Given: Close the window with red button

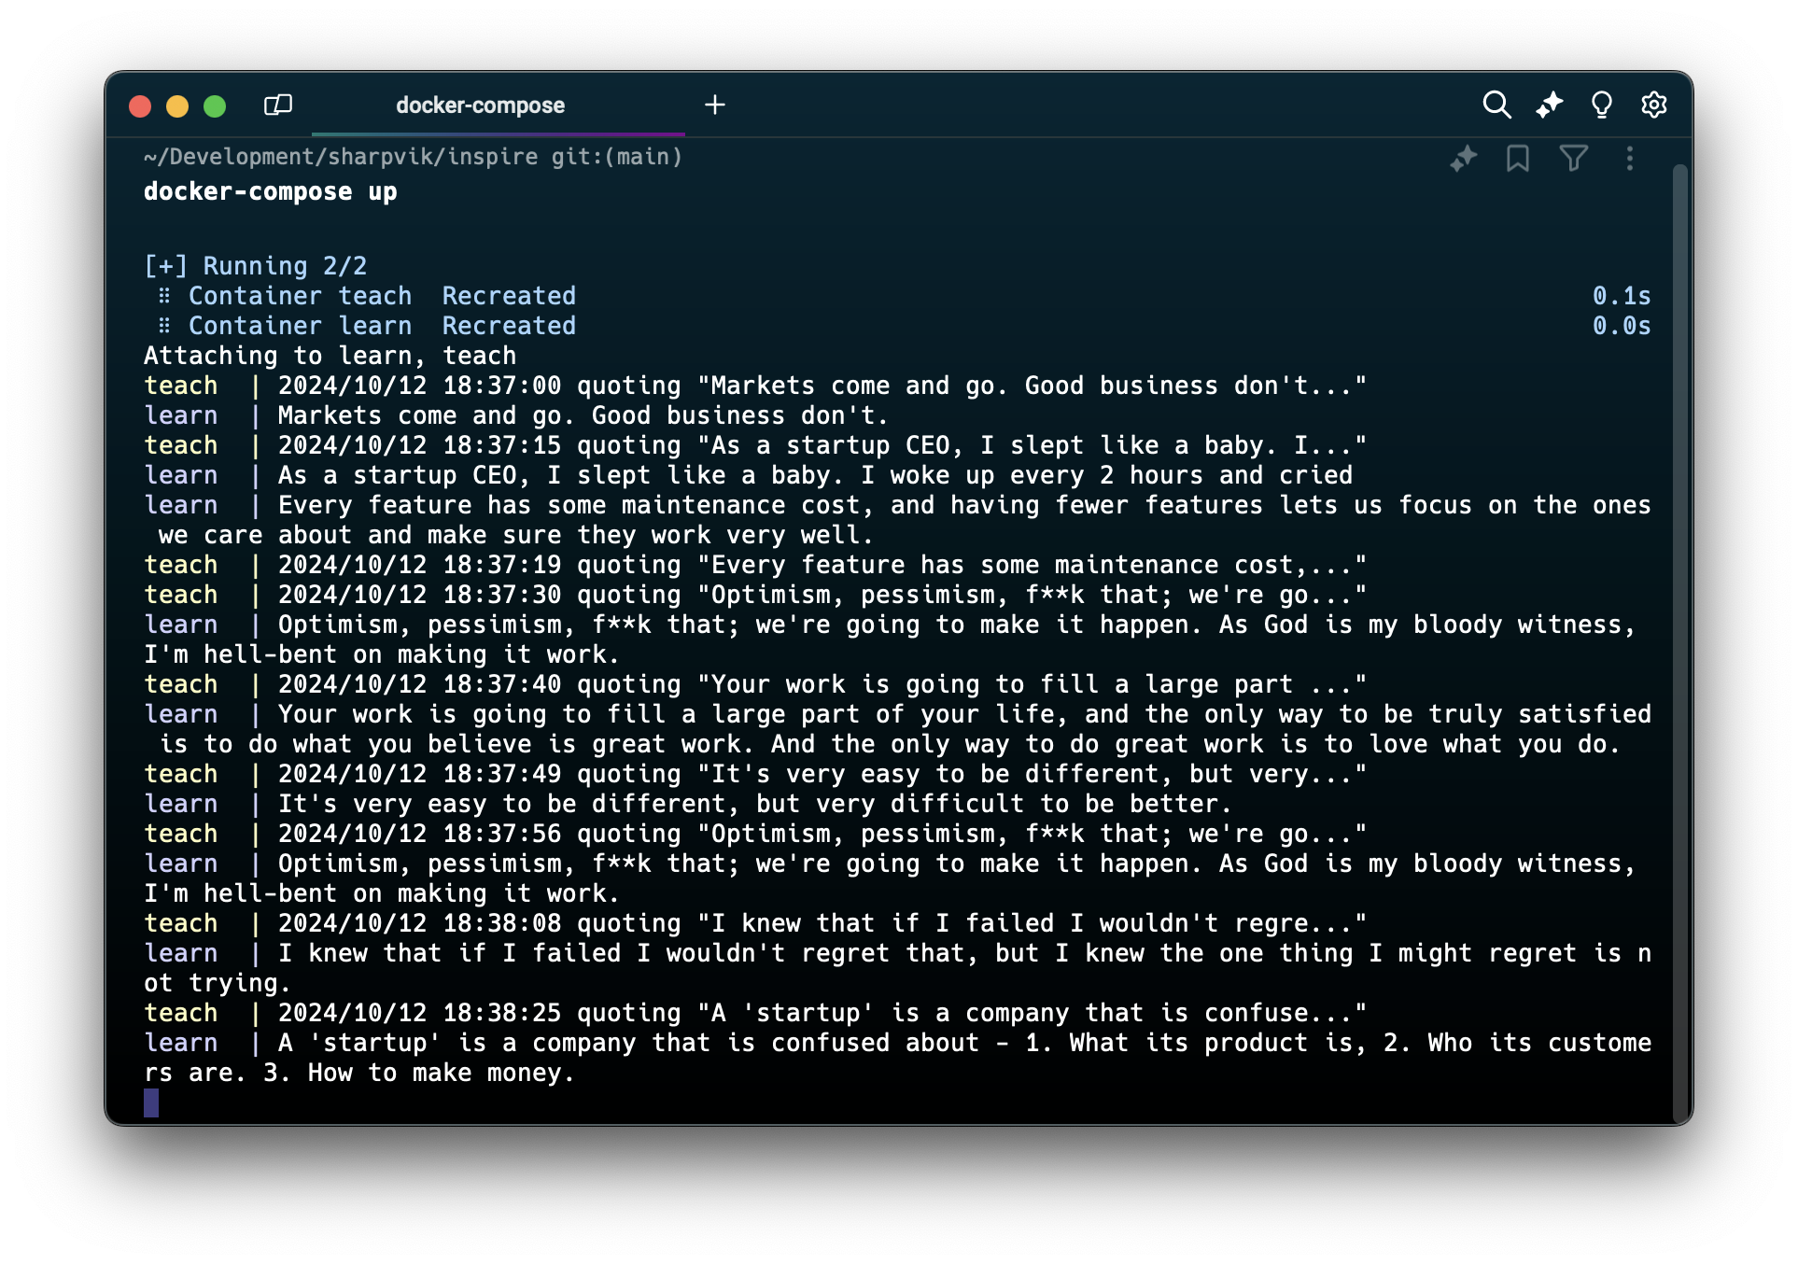Looking at the screenshot, I should click(x=140, y=105).
